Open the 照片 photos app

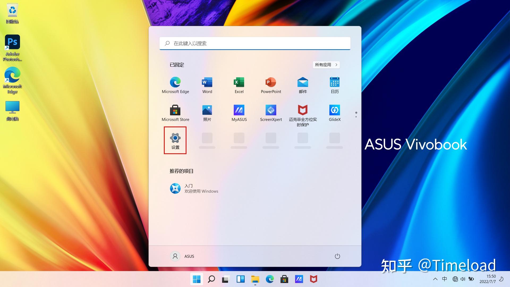(x=207, y=113)
